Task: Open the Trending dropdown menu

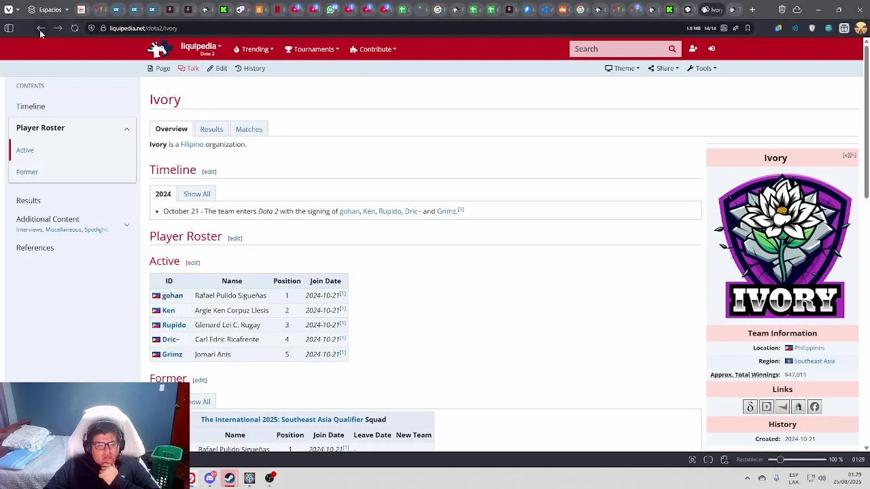Action: point(254,49)
